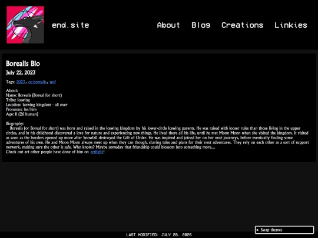Viewport: 318px width, 238px height.
Task: Click the 'Tags:' label
Action: tap(11, 82)
